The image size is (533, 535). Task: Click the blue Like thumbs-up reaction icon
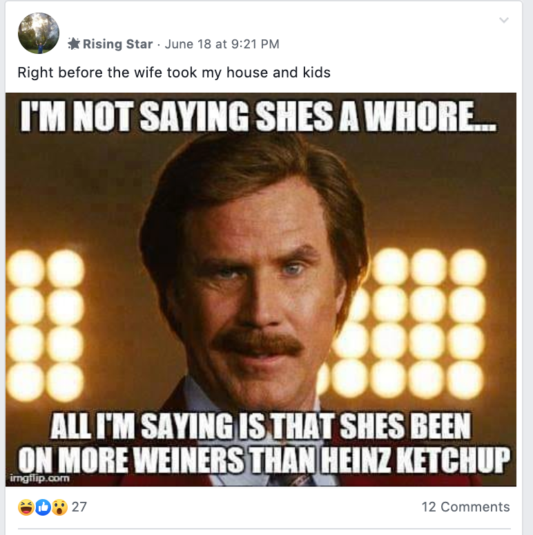(x=43, y=507)
